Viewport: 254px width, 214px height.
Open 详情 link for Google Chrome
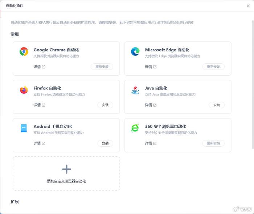[x=37, y=67]
